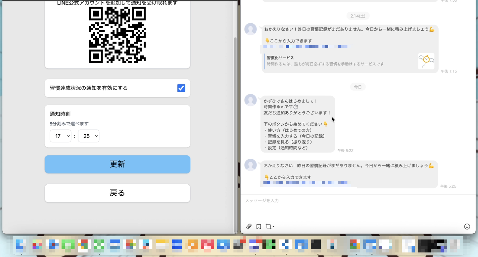Click the 午後 5:22 timestamp
The image size is (478, 257).
[x=345, y=151]
